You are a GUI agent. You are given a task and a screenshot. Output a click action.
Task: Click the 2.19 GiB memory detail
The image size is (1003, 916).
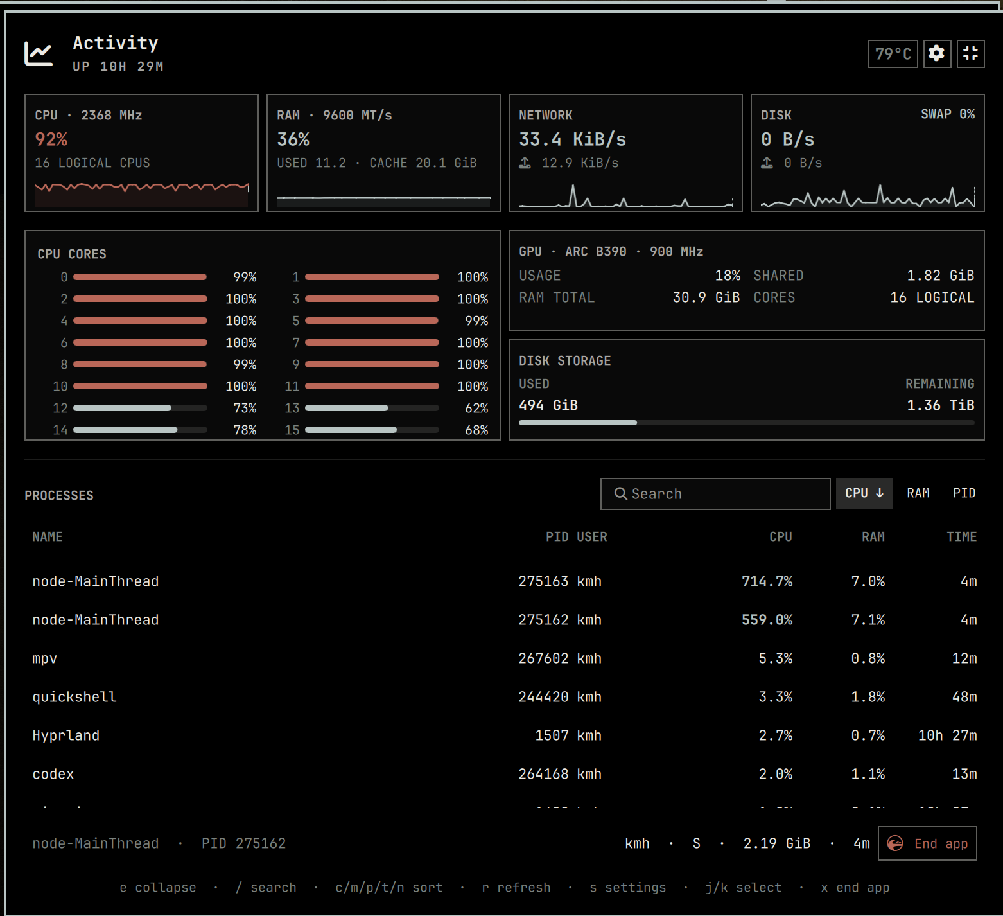(x=777, y=843)
